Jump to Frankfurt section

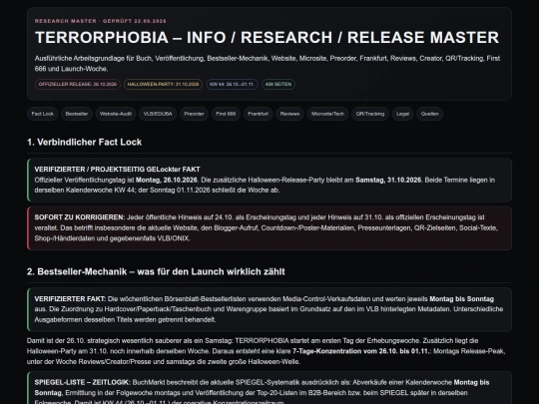coord(258,114)
